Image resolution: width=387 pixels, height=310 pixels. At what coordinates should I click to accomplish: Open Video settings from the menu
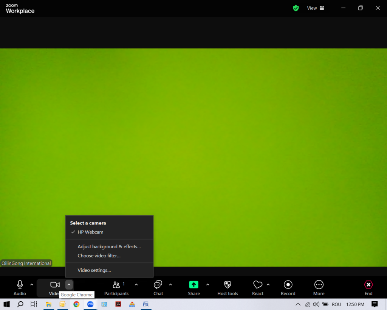click(x=94, y=270)
